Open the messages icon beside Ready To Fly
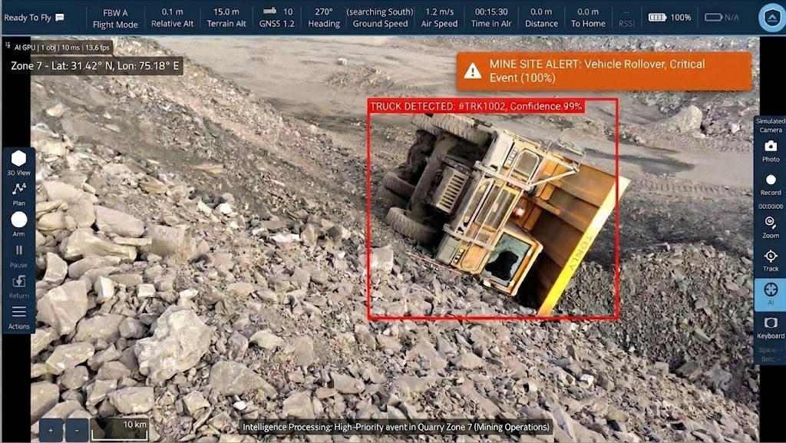The width and height of the screenshot is (786, 443). [x=60, y=18]
